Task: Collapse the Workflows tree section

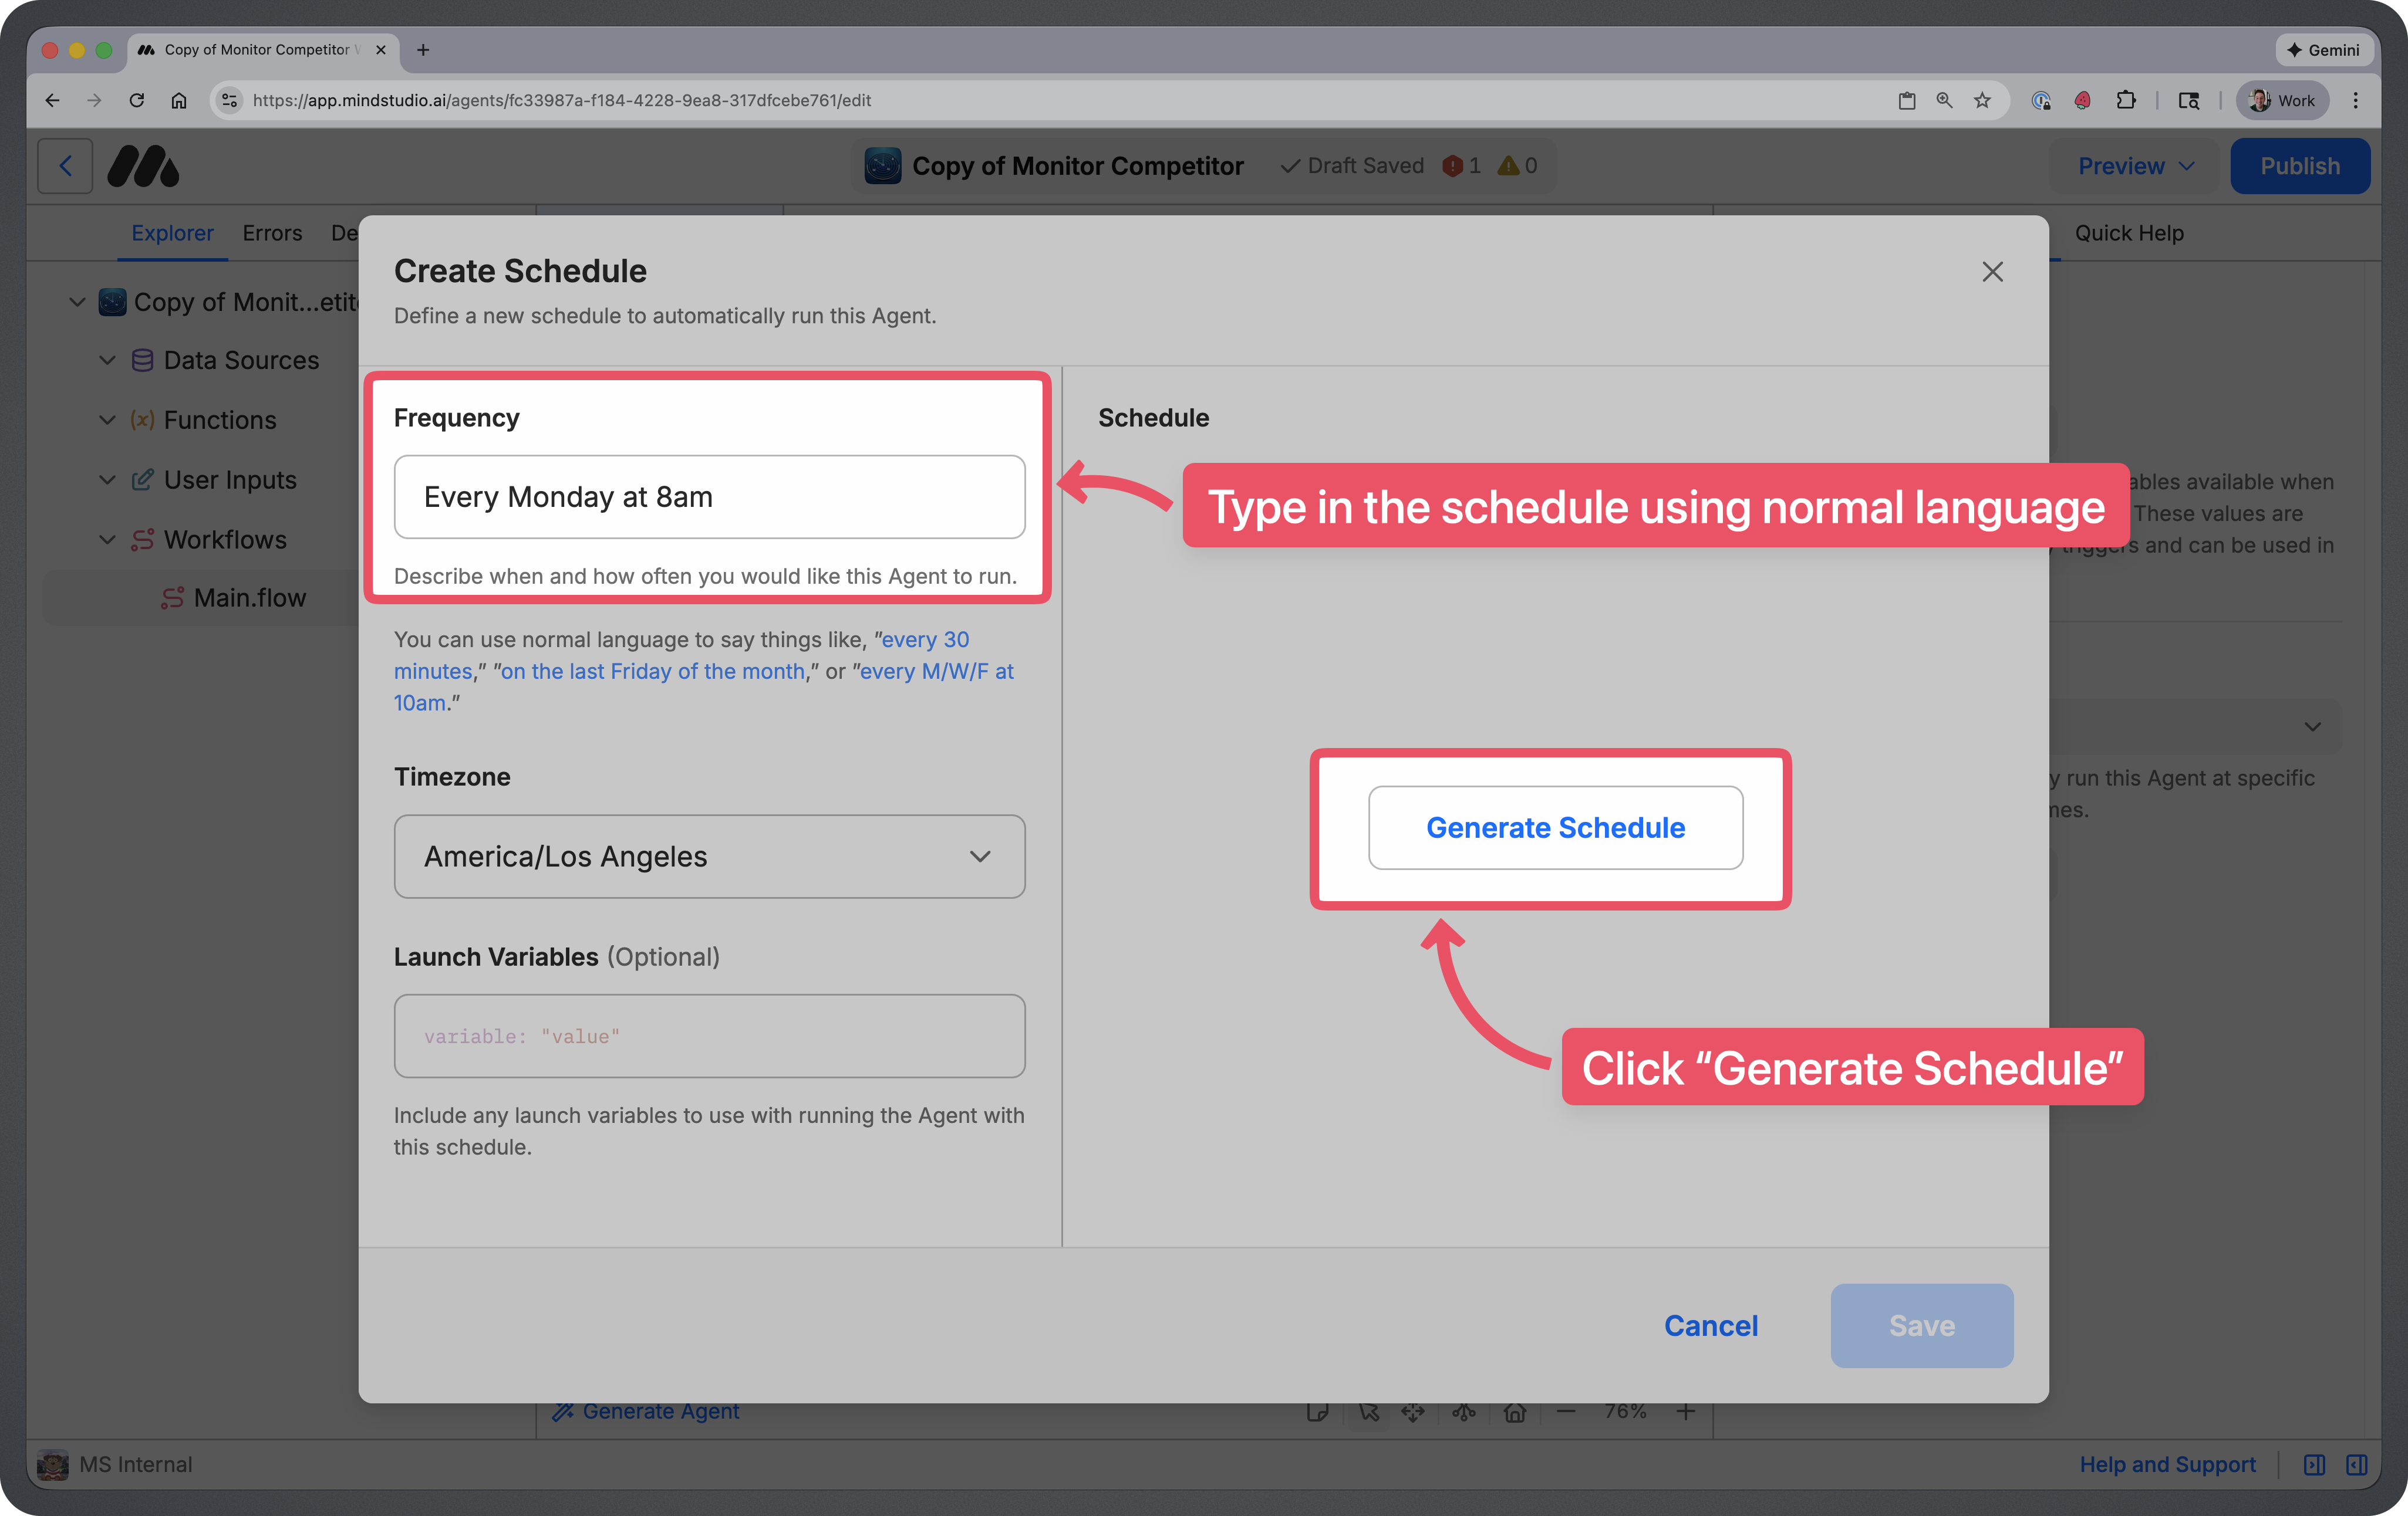Action: point(107,540)
